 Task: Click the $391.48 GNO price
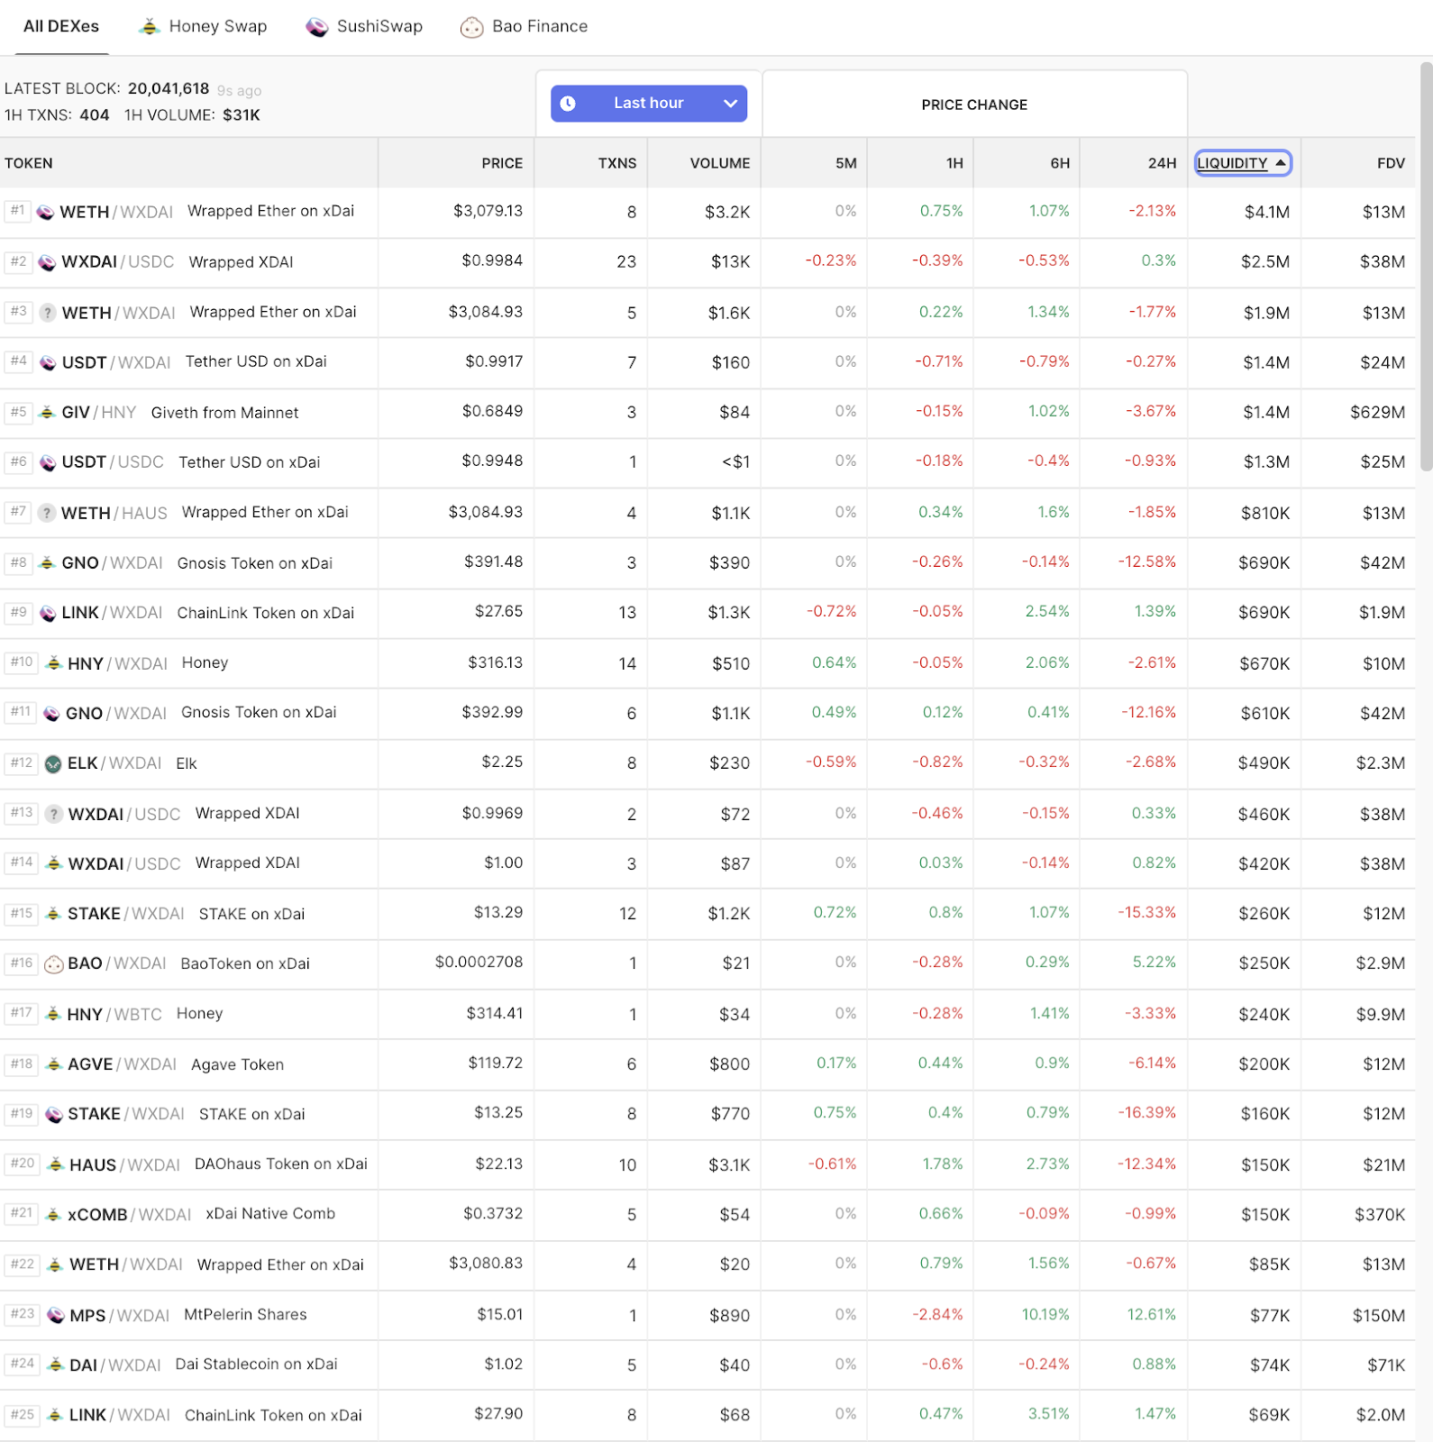pyautogui.click(x=494, y=562)
